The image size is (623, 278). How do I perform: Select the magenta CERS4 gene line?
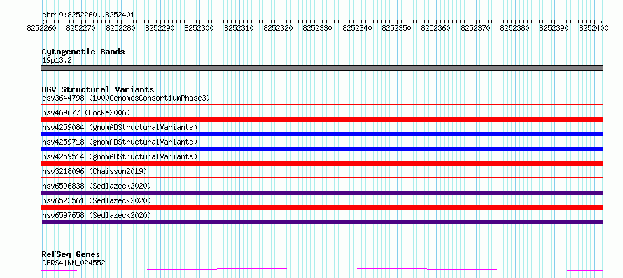[322, 270]
